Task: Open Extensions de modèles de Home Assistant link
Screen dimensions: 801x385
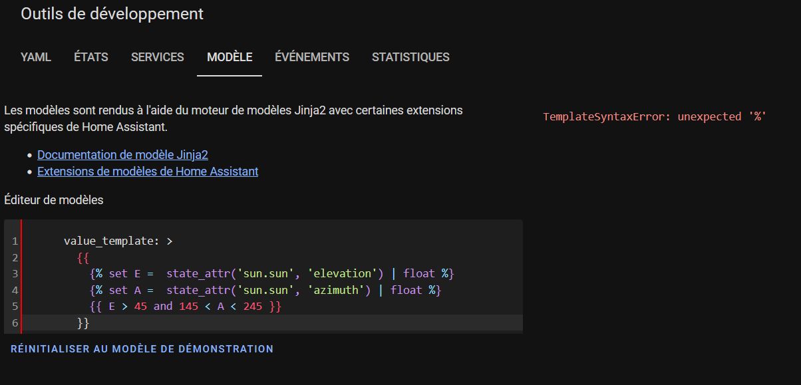Action: coord(148,172)
